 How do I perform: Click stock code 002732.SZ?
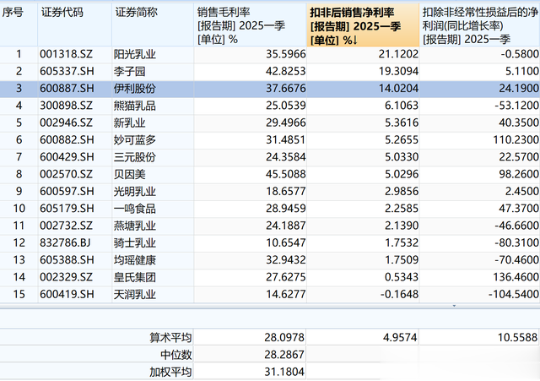click(66, 226)
